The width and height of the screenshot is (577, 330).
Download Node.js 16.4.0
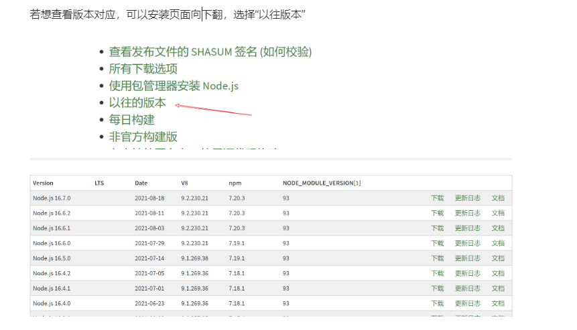[437, 303]
